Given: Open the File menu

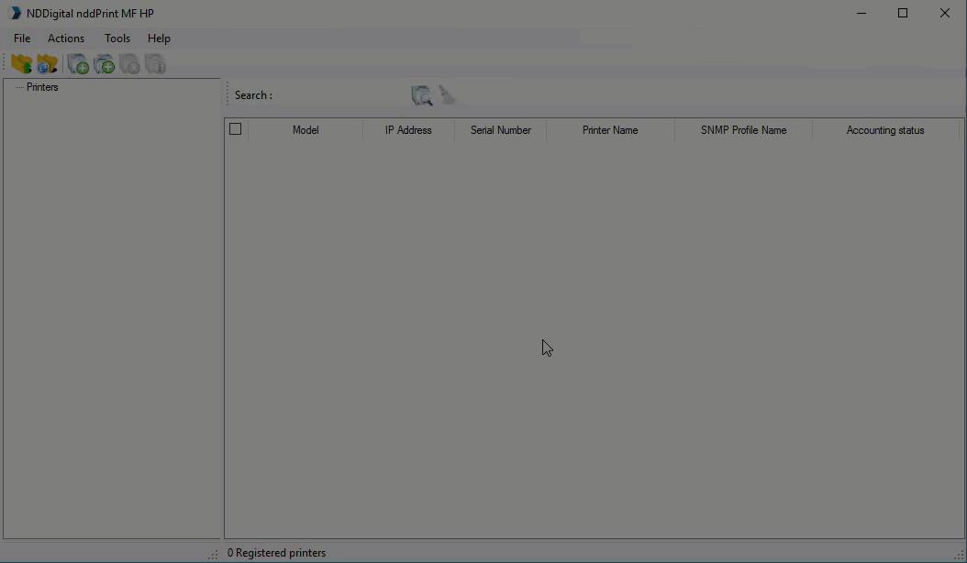Looking at the screenshot, I should [x=22, y=39].
